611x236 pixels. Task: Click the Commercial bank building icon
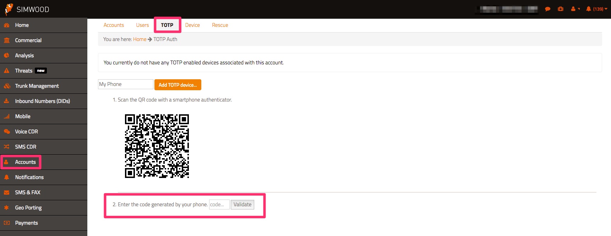[x=7, y=40]
